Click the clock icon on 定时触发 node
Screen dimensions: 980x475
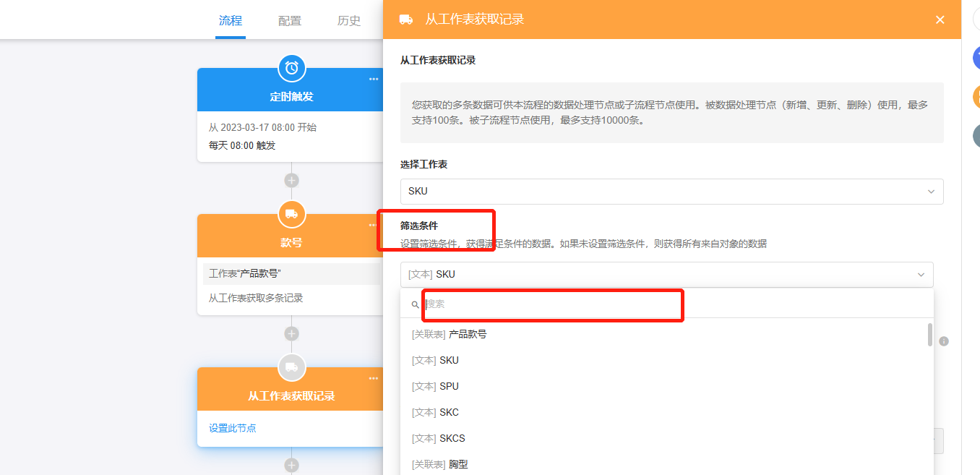[x=291, y=68]
